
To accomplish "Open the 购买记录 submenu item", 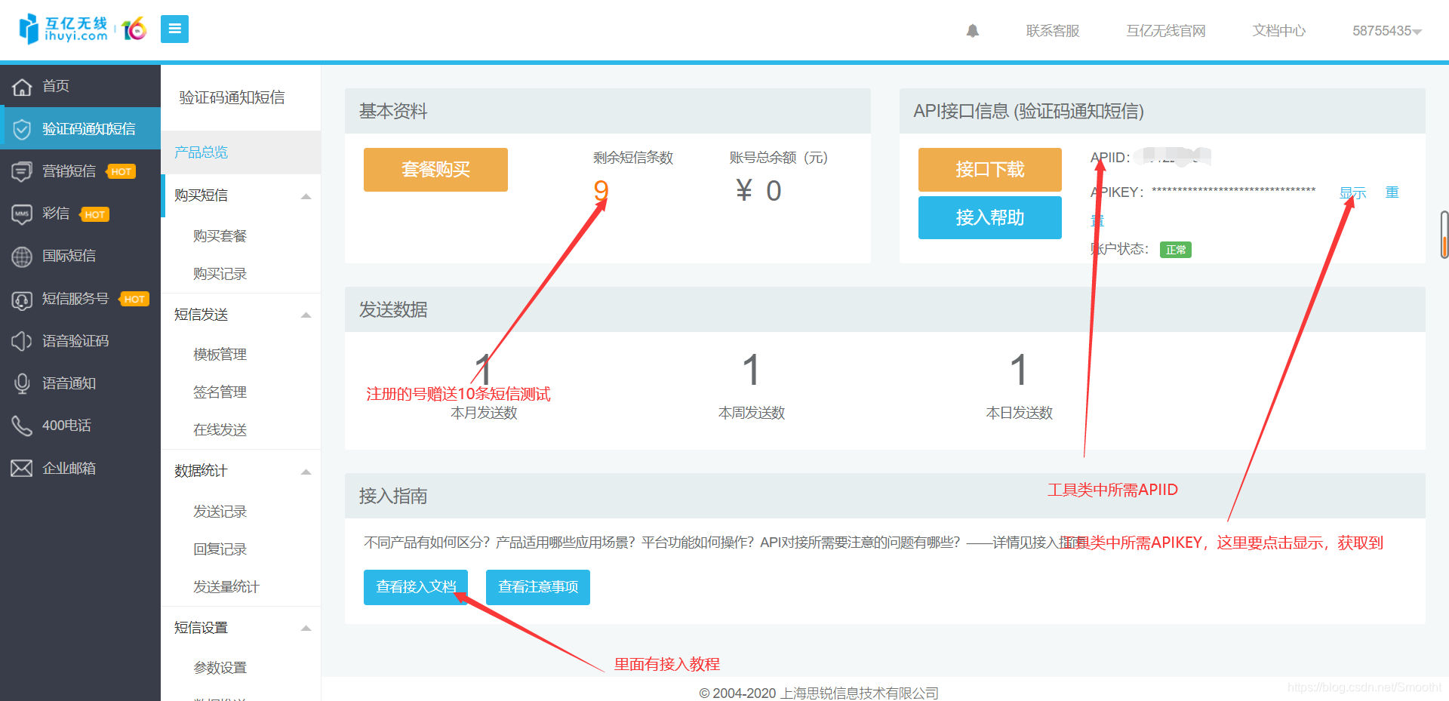I will tap(220, 274).
